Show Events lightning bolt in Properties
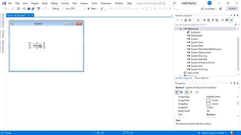Viewport: 241px width, 135px height. [x=191, y=92]
